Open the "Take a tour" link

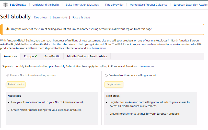(41, 18)
